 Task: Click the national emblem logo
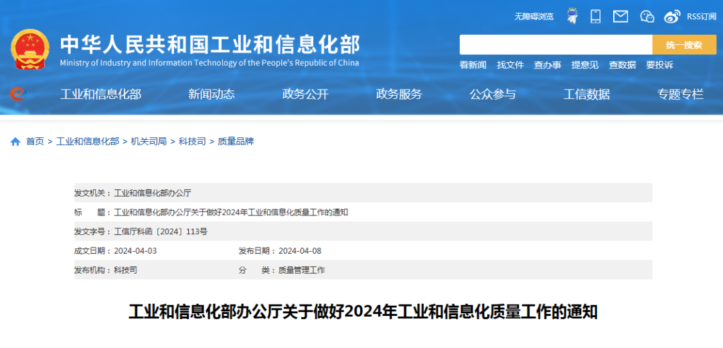click(x=29, y=50)
